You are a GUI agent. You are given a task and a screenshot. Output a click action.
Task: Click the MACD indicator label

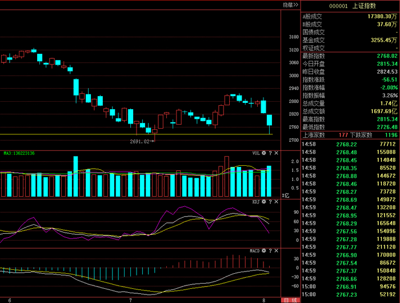[255, 251]
